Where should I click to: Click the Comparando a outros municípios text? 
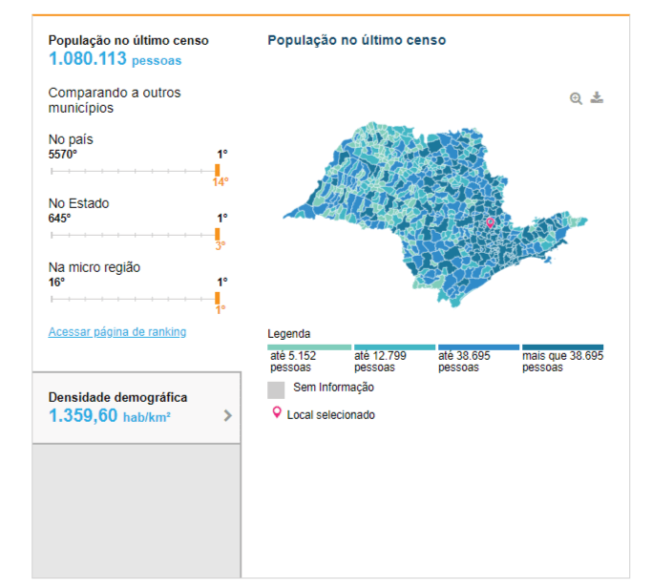pyautogui.click(x=115, y=100)
